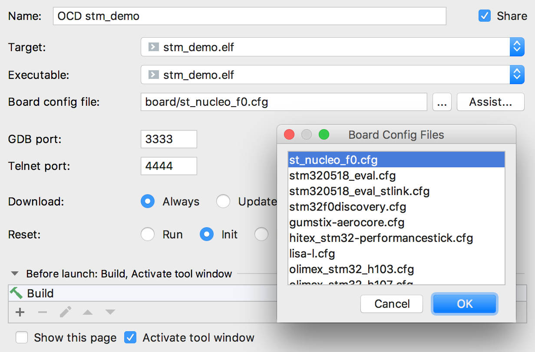Move task up with up arrow icon
The image size is (535, 352).
(x=88, y=312)
